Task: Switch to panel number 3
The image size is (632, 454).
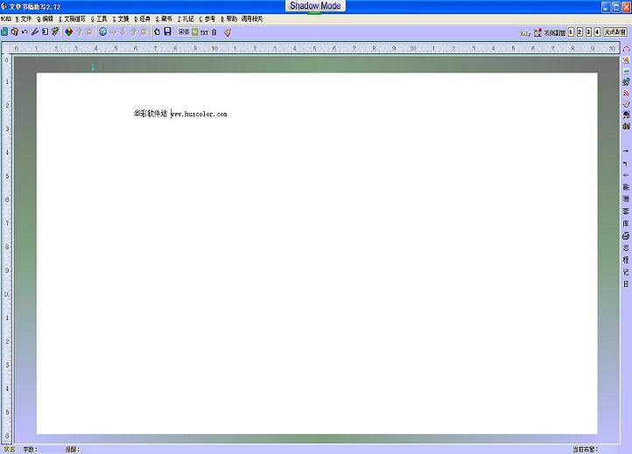Action: [588, 31]
